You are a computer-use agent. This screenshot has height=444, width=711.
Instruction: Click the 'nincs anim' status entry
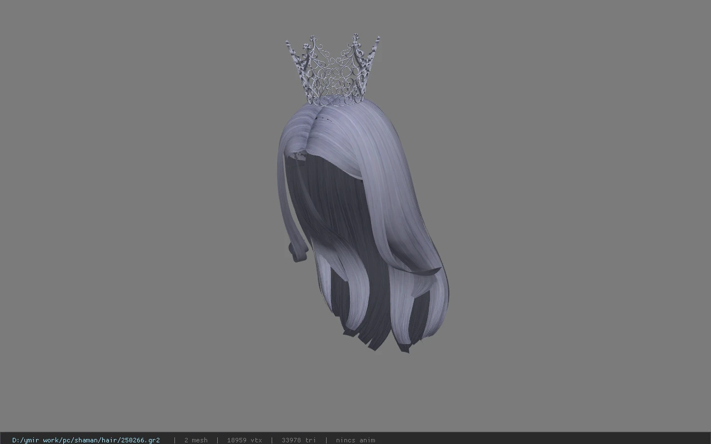(355, 440)
